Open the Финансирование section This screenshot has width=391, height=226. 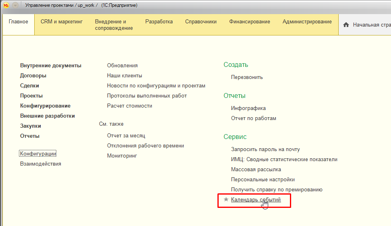(x=249, y=22)
